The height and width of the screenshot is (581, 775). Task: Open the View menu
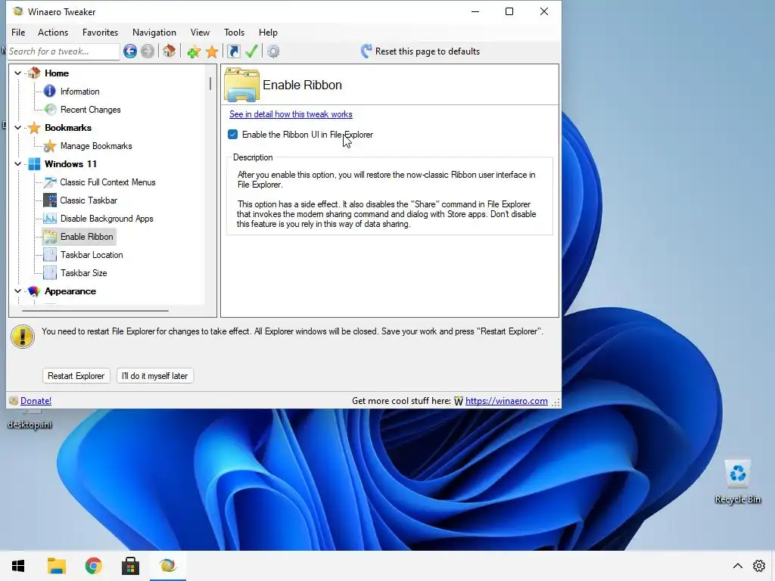click(200, 32)
